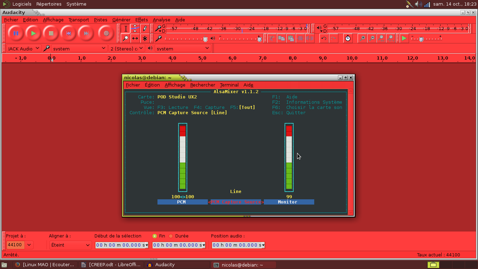Open the audio position format arrow
The height and width of the screenshot is (269, 478).
pyautogui.click(x=263, y=245)
